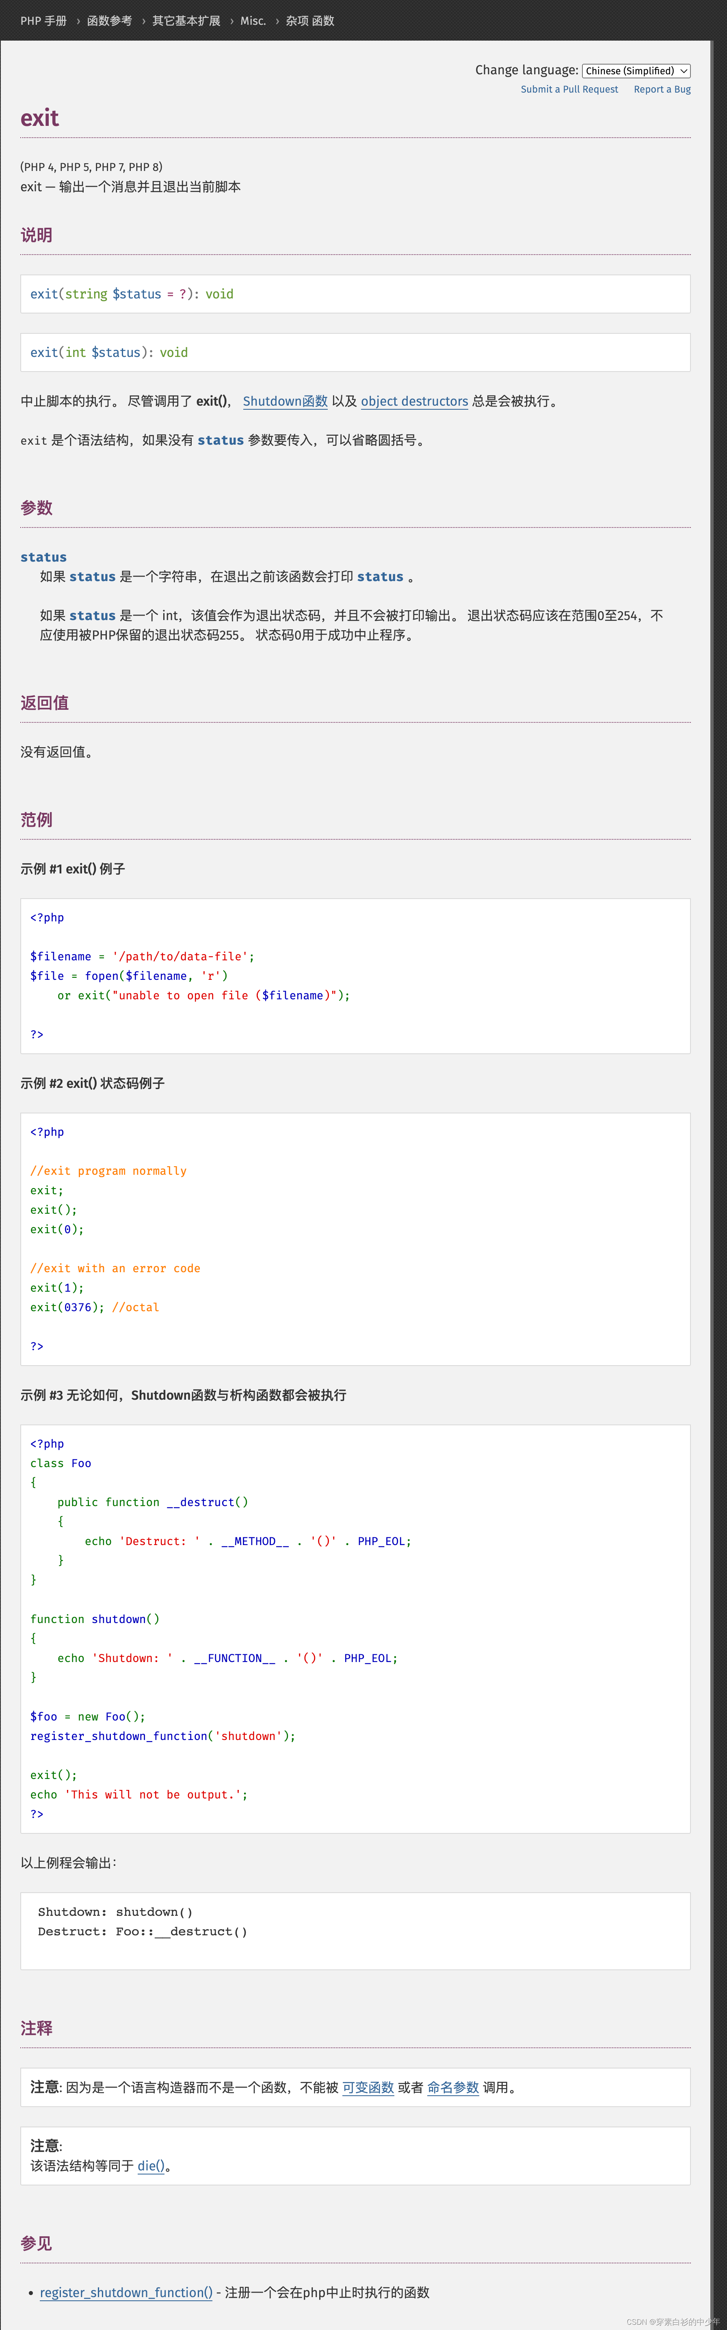727x2330 pixels.
Task: Click output line Shutdown: shutdown()
Action: (115, 1912)
